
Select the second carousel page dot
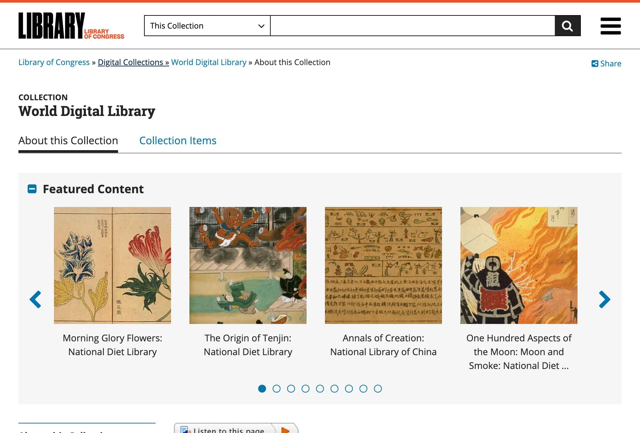(277, 389)
